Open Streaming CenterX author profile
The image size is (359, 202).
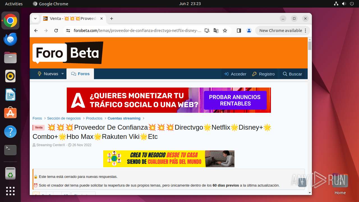[x=51, y=145]
